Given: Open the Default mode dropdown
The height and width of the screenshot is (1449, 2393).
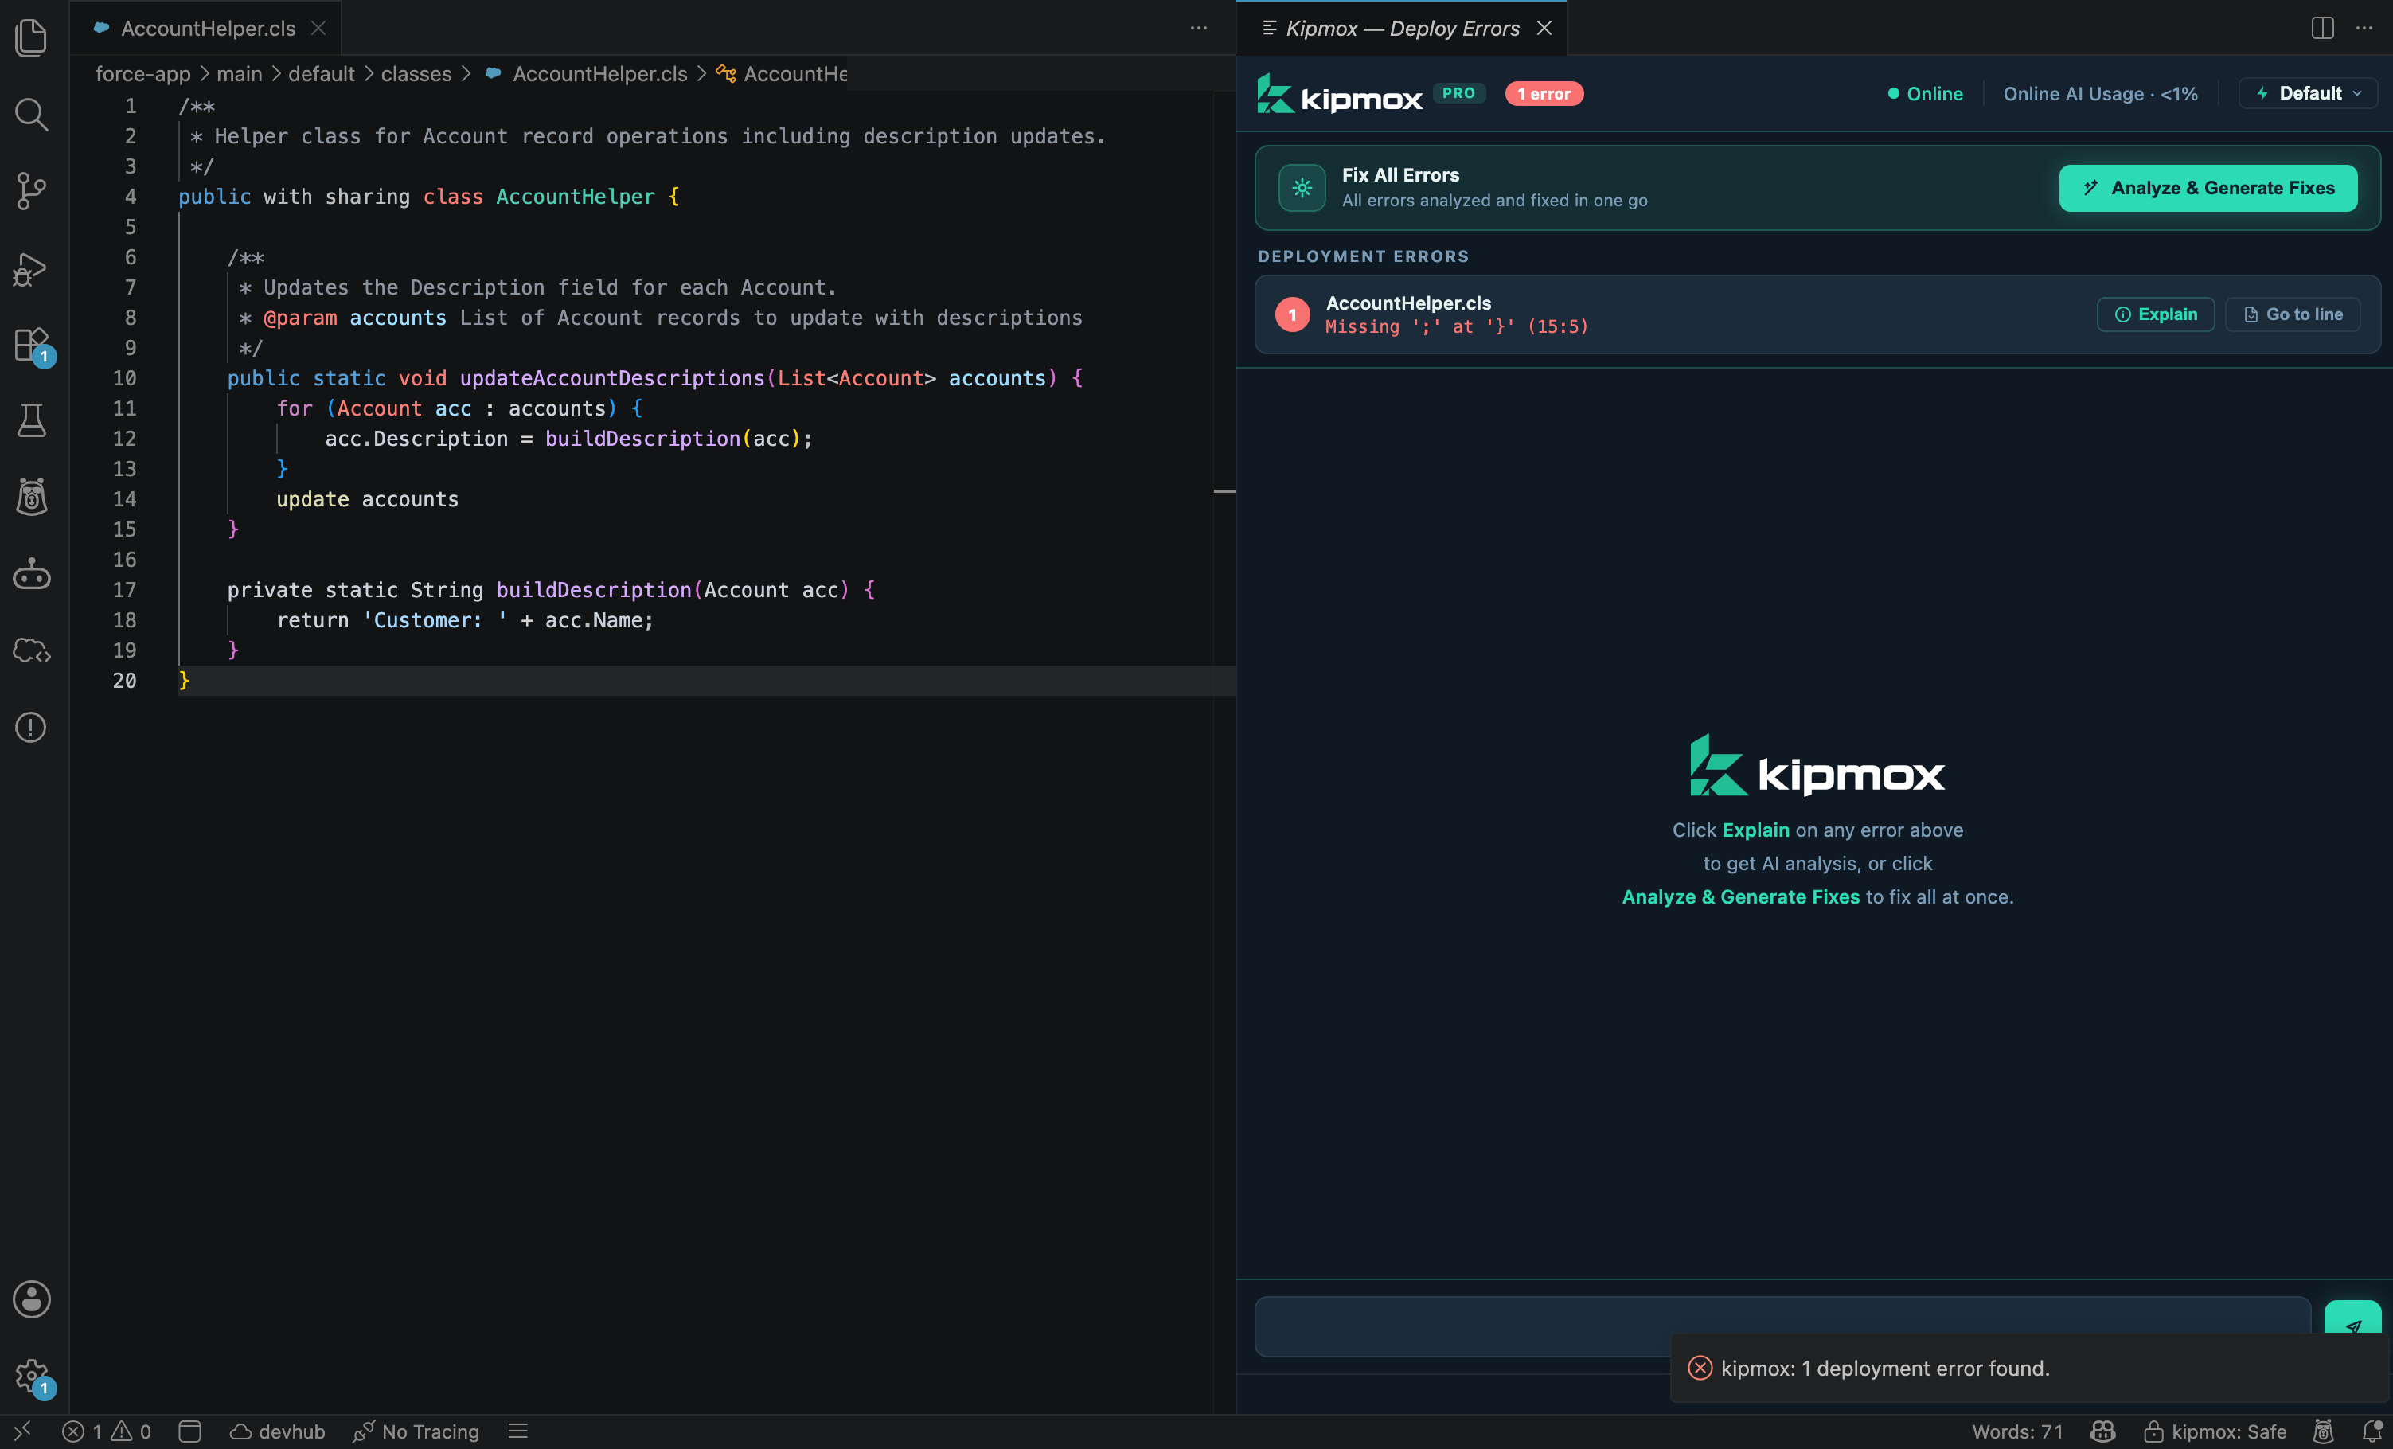Looking at the screenshot, I should [2309, 93].
